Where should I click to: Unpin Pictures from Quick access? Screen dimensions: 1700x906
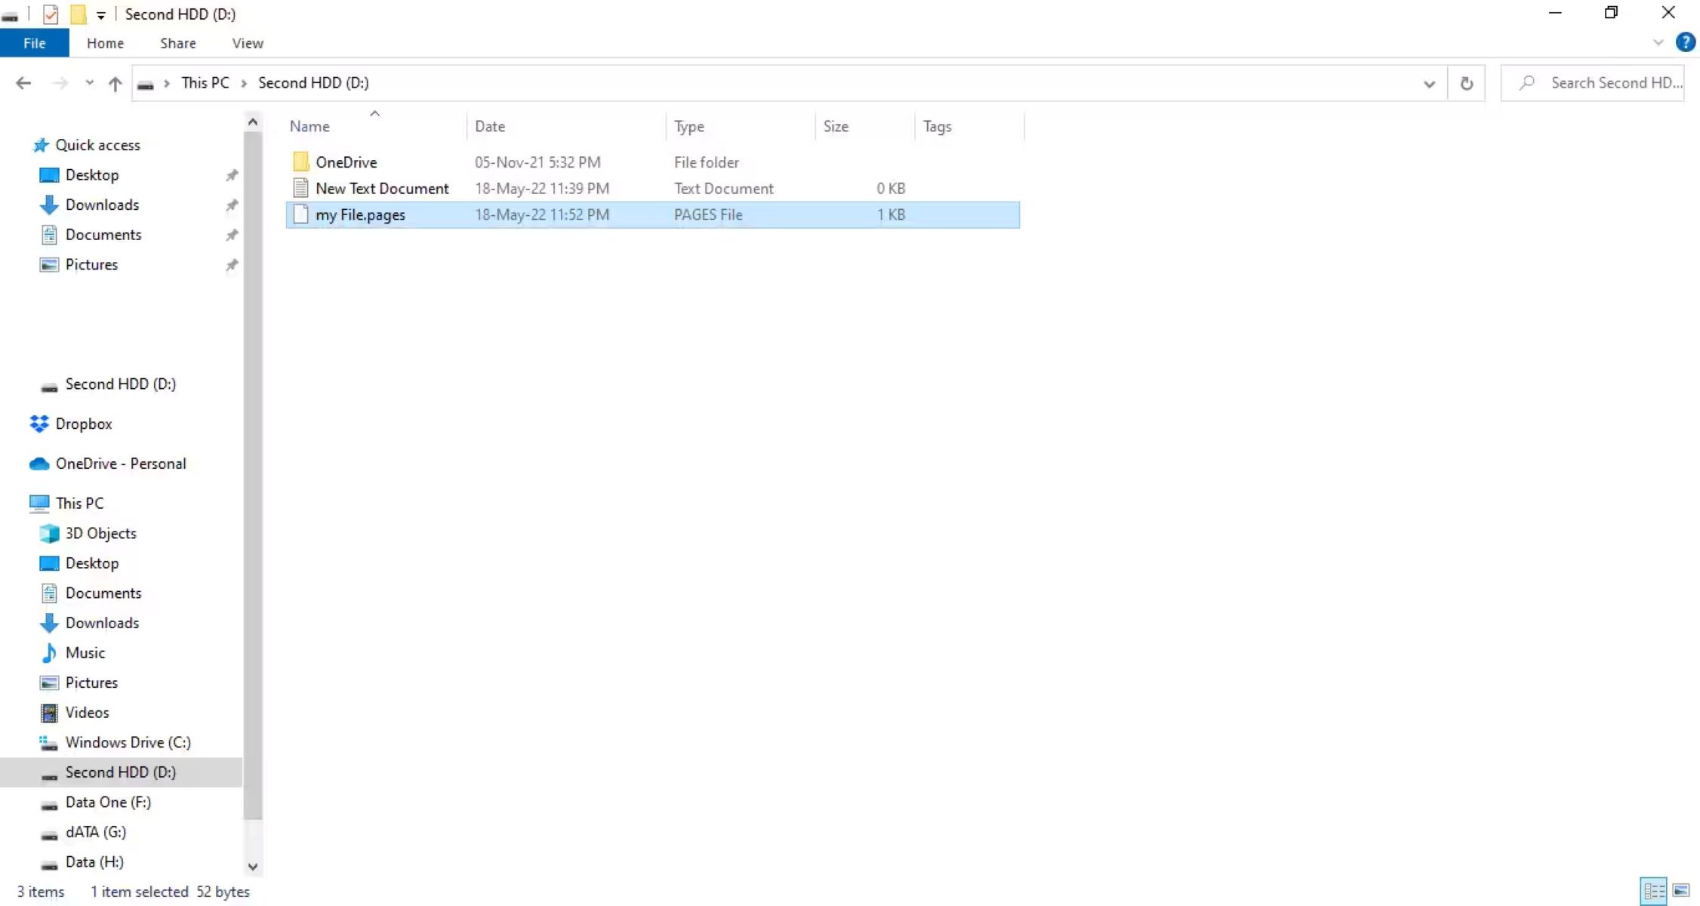click(231, 264)
